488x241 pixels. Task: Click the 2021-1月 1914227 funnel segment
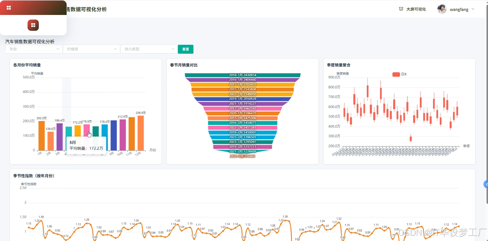pyautogui.click(x=243, y=104)
